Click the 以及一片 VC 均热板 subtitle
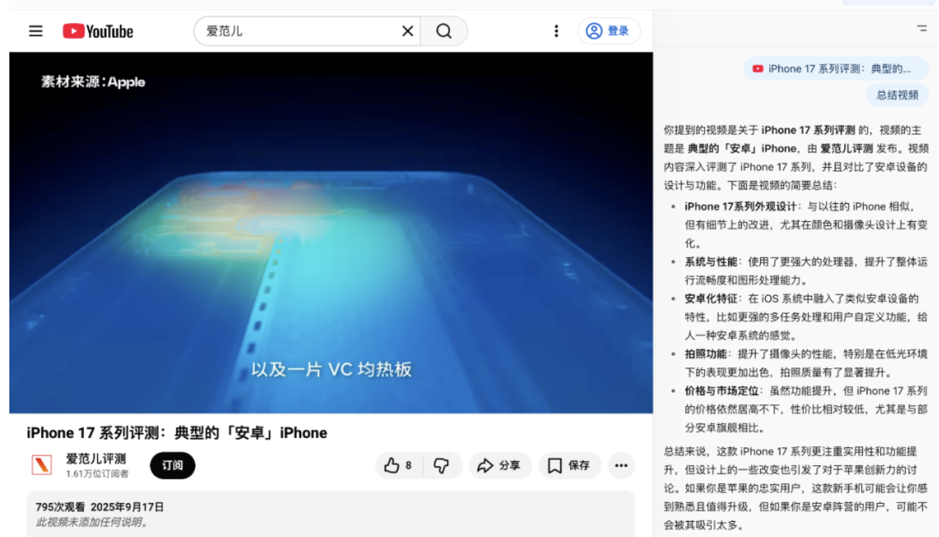This screenshot has height=537, width=939. point(331,370)
